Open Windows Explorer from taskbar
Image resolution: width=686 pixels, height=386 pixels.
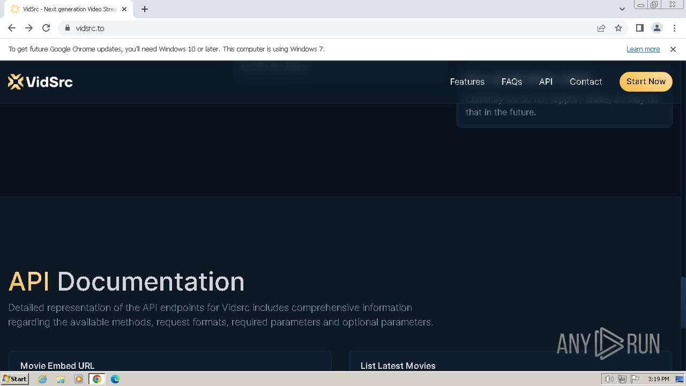(61, 379)
